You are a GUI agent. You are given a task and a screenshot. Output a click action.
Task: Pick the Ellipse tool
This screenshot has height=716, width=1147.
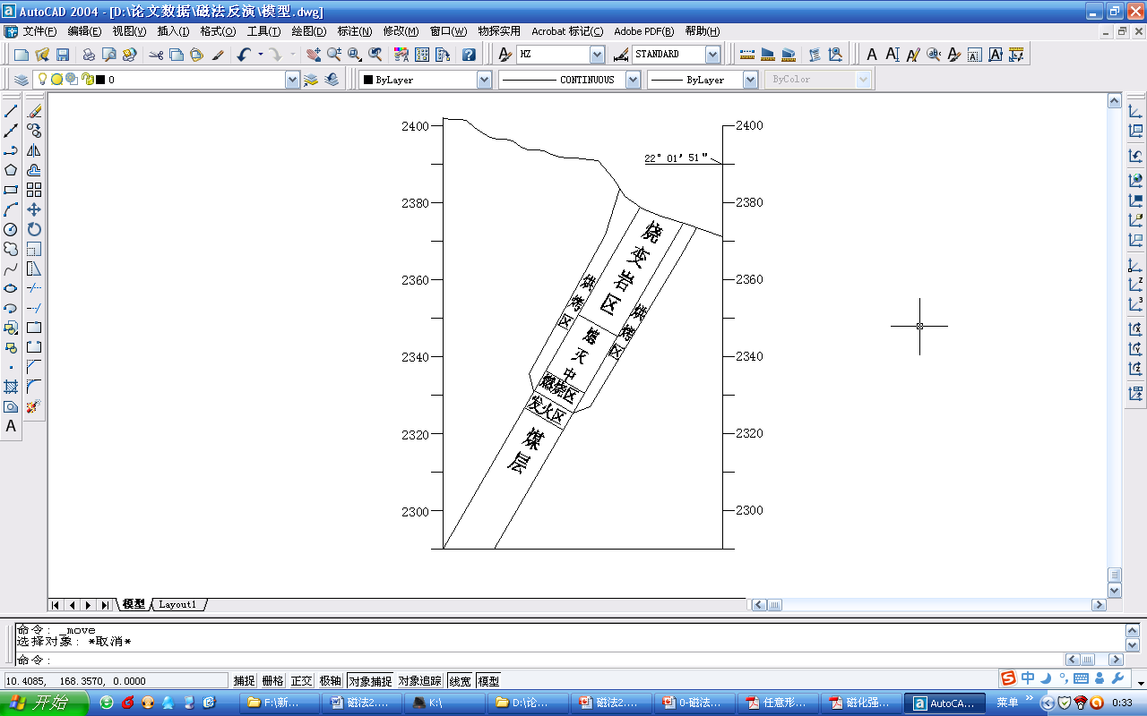coord(11,288)
